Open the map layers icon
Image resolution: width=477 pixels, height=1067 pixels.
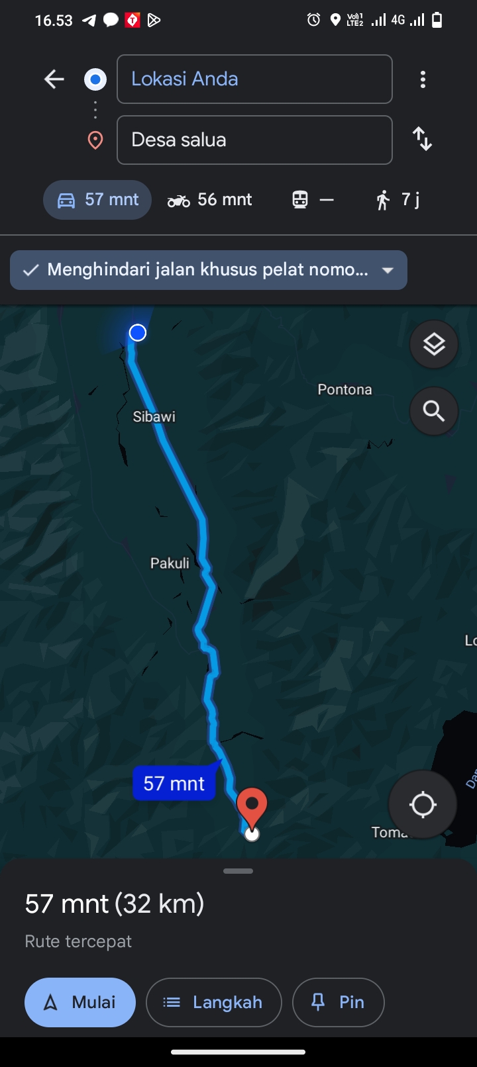(434, 344)
